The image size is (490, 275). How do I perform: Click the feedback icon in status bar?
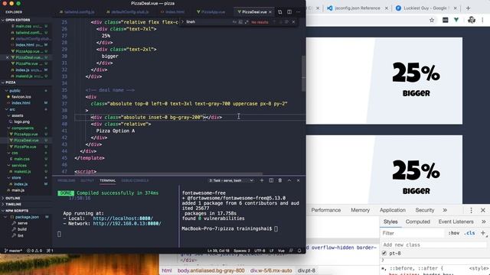(291, 251)
